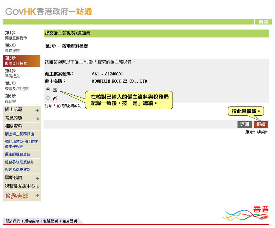This screenshot has width=275, height=228.
Task: Open the 稅務易規則及條款 link
Action: point(19,162)
